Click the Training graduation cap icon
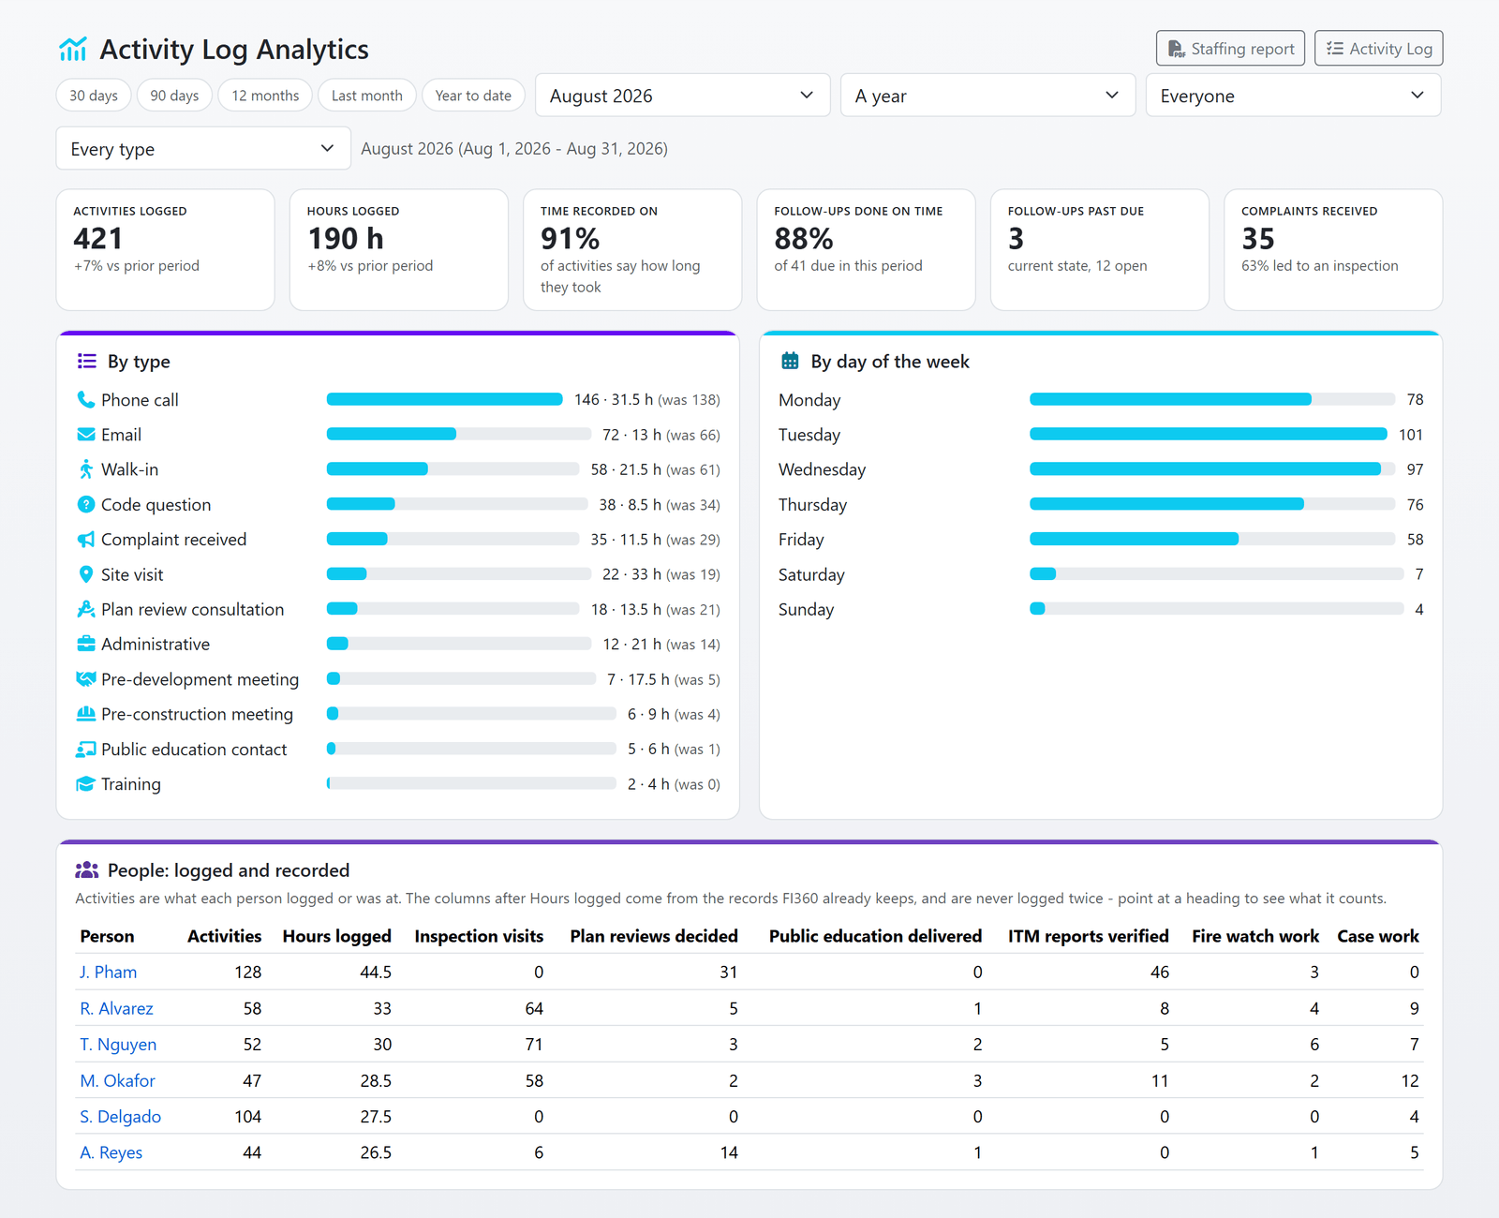Image resolution: width=1499 pixels, height=1218 pixels. coord(85,784)
